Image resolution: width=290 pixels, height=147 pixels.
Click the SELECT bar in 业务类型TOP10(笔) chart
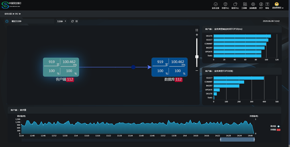click(239, 78)
